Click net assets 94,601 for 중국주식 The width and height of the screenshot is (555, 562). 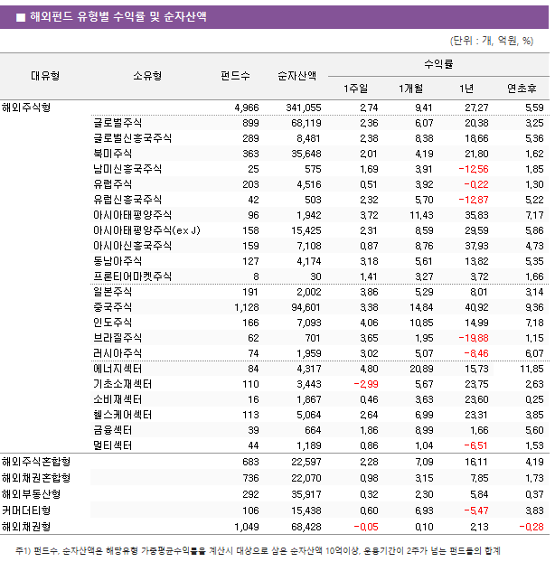[306, 307]
